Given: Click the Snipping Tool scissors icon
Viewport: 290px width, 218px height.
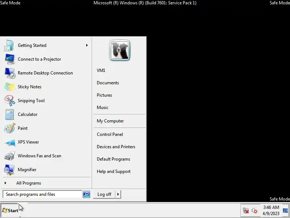Looking at the screenshot, I should coord(9,101).
